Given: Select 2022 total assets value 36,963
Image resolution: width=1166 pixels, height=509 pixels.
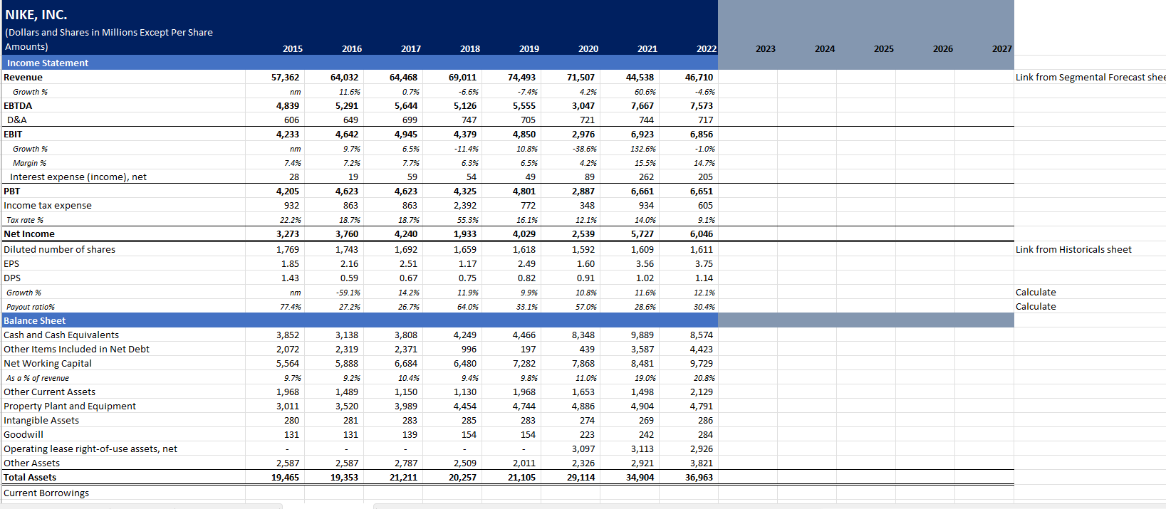Looking at the screenshot, I should [699, 477].
